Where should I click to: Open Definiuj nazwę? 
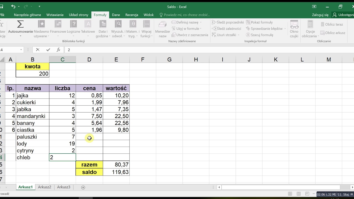pos(185,22)
